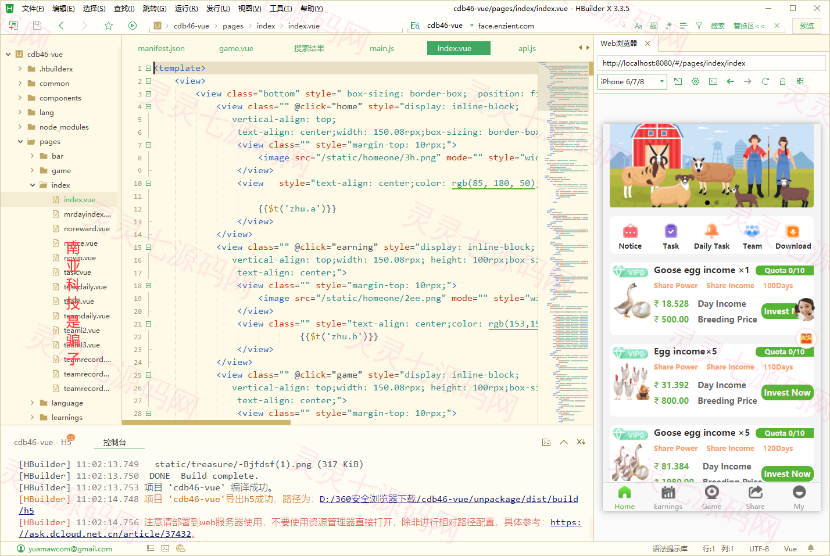Toggle case-sensitive Aa search option
Screen dimensions: 830x556
coord(638,26)
